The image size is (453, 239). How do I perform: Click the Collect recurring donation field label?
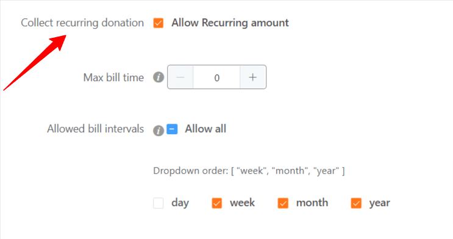tap(82, 23)
